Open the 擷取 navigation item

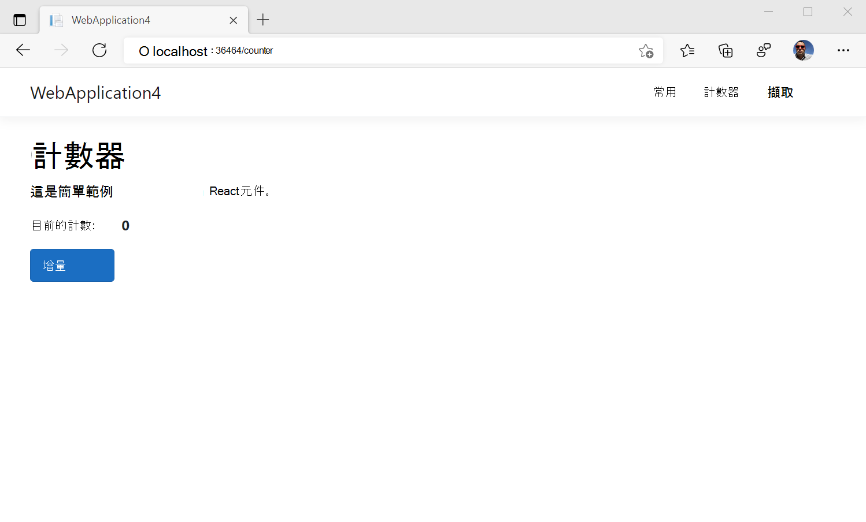pos(780,92)
